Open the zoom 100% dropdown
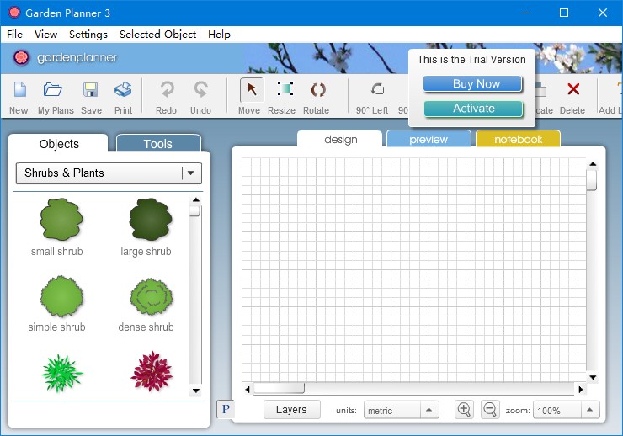This screenshot has width=623, height=436. (x=591, y=411)
